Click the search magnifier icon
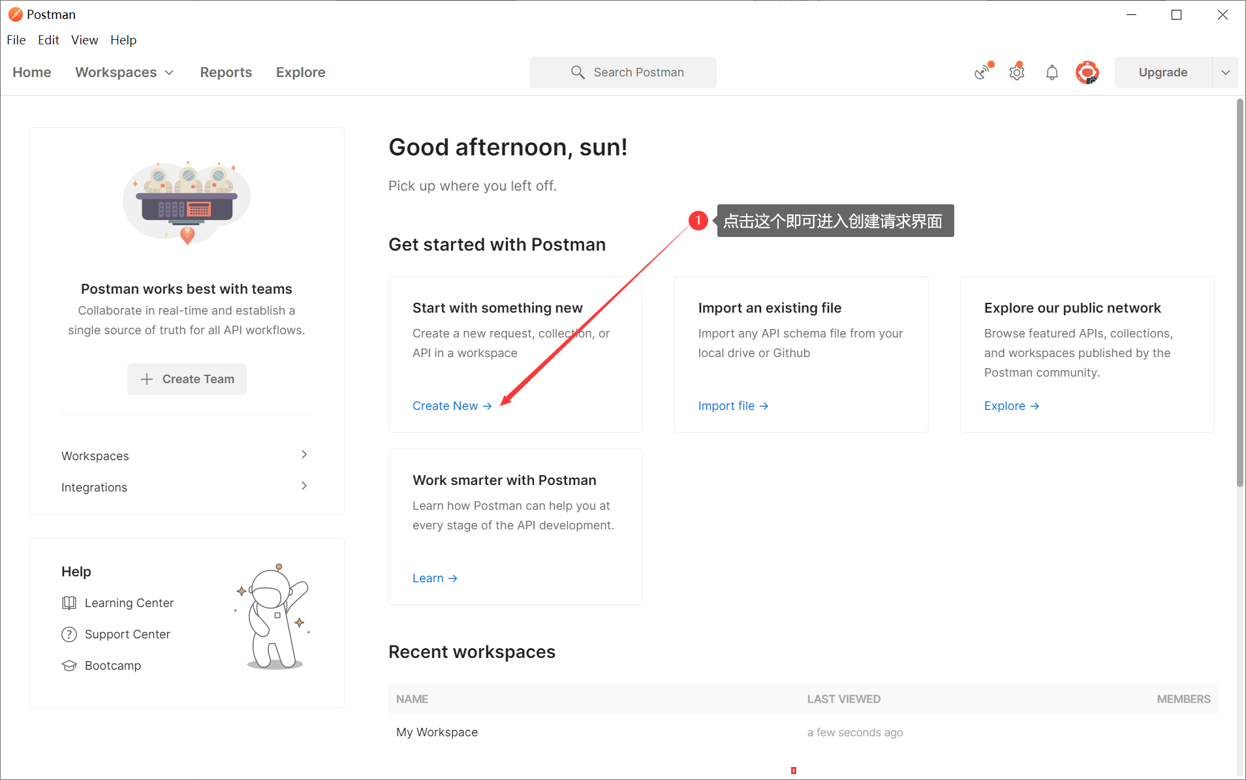Viewport: 1246px width, 780px height. [578, 72]
